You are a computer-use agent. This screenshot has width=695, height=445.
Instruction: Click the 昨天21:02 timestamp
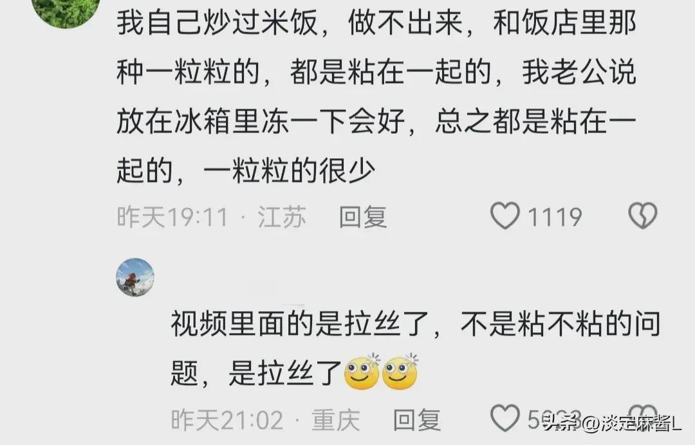coord(227,420)
